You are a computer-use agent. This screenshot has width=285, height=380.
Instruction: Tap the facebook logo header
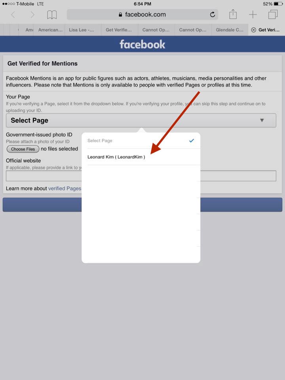(x=142, y=44)
